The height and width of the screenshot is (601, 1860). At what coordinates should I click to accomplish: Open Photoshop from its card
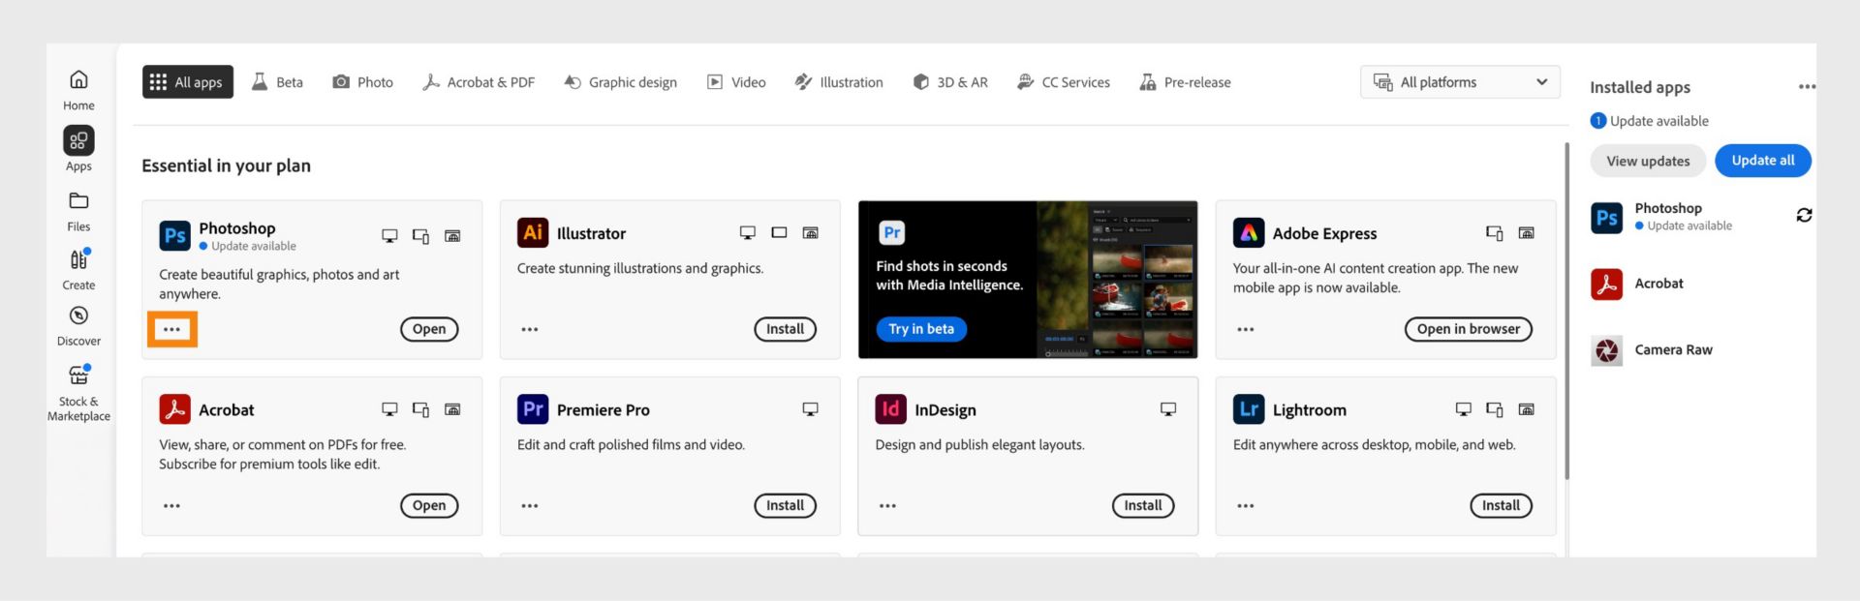[x=429, y=329]
